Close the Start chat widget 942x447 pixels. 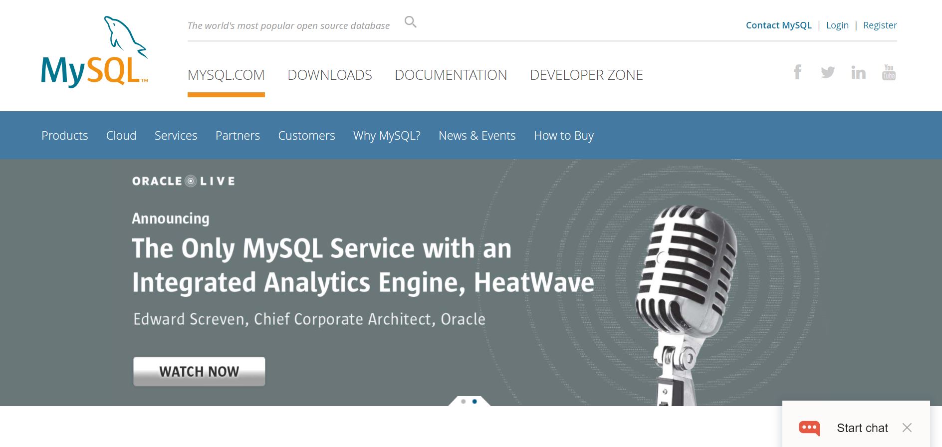click(907, 428)
